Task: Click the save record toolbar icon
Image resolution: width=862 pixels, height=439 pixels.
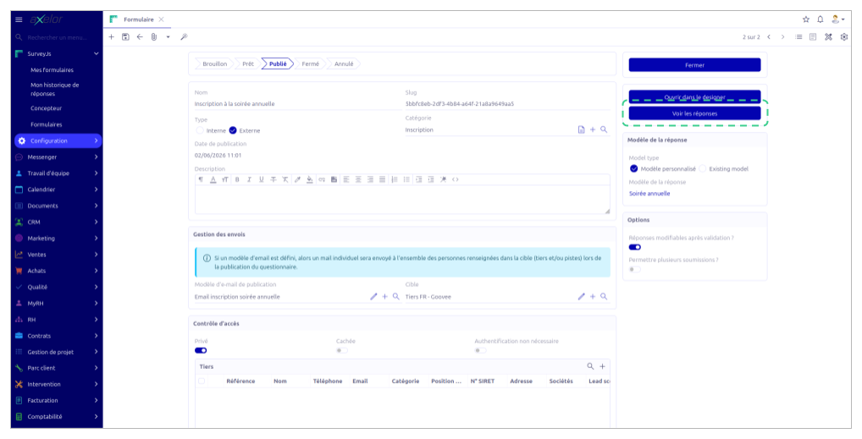Action: point(125,37)
